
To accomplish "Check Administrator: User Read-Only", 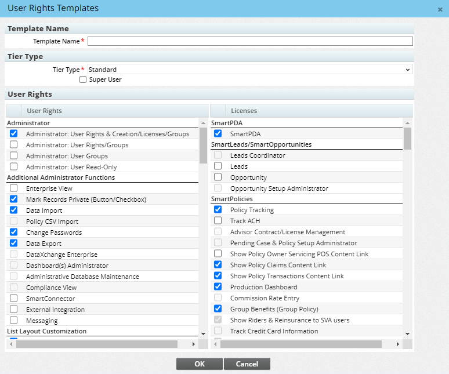I will (x=13, y=166).
